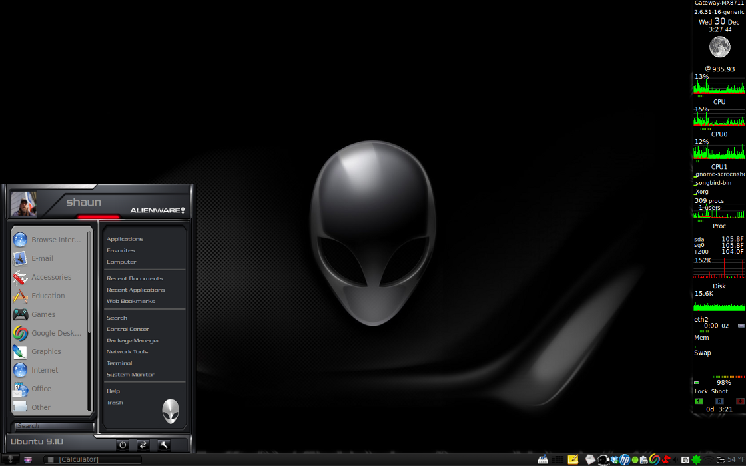Image resolution: width=746 pixels, height=466 pixels.
Task: Click the HP tray icon
Action: (625, 459)
